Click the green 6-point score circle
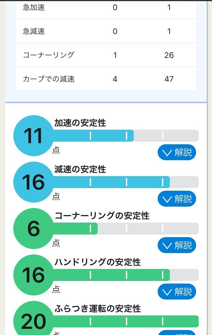Image resolution: width=212 pixels, height=335 pixels. (33, 229)
